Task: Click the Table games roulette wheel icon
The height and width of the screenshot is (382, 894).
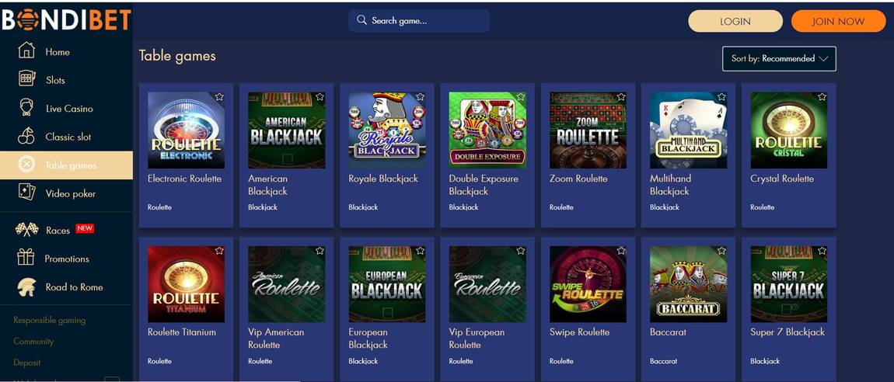Action: point(26,165)
